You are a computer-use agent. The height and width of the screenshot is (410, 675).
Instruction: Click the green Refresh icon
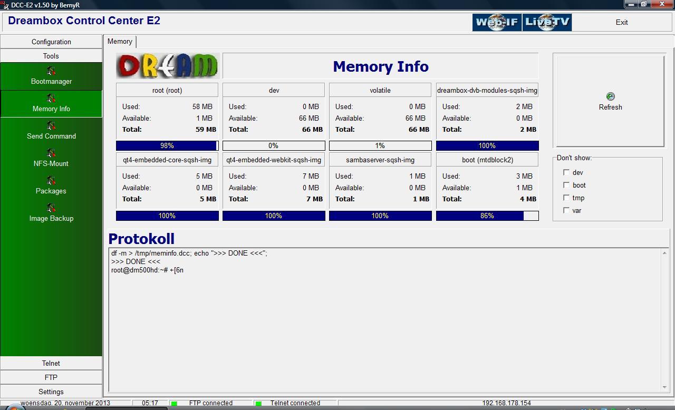(x=610, y=96)
